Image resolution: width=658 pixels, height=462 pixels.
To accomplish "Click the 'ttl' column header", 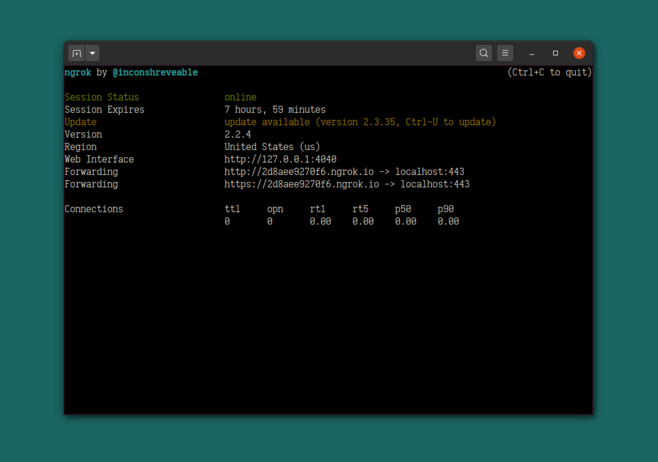I will (232, 209).
